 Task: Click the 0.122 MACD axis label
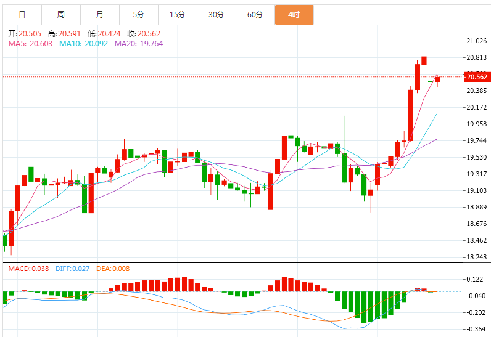(475, 279)
